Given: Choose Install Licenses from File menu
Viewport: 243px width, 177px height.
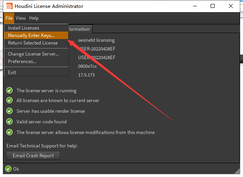Looking at the screenshot, I should pyautogui.click(x=36, y=28).
